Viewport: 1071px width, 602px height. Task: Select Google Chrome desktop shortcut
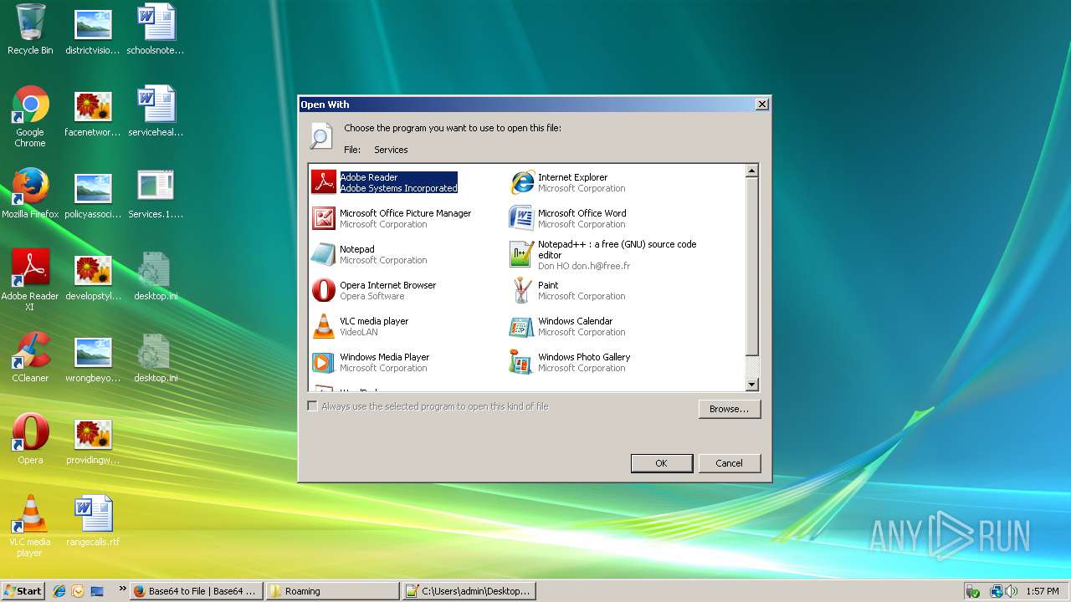click(30, 116)
